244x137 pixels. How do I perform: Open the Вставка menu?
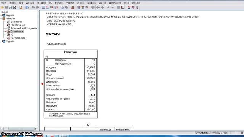point(59,3)
